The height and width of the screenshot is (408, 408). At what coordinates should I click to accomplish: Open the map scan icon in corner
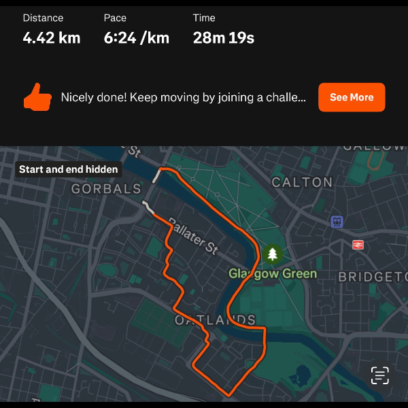[x=379, y=375]
